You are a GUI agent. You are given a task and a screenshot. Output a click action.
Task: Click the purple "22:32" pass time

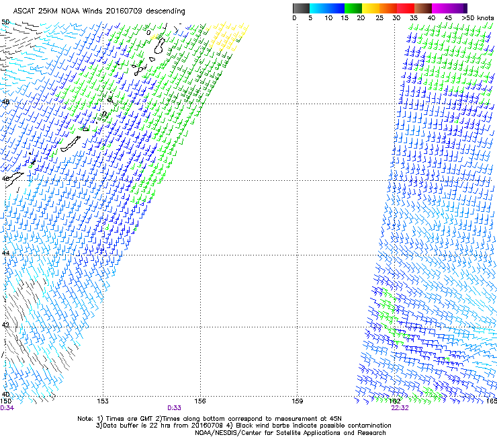pos(400,408)
